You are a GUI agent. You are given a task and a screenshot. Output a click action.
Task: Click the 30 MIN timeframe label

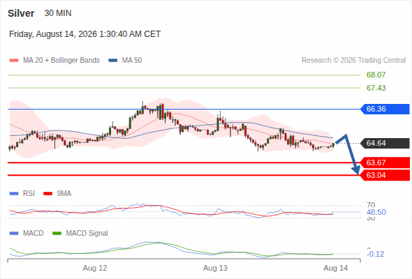pyautogui.click(x=58, y=13)
